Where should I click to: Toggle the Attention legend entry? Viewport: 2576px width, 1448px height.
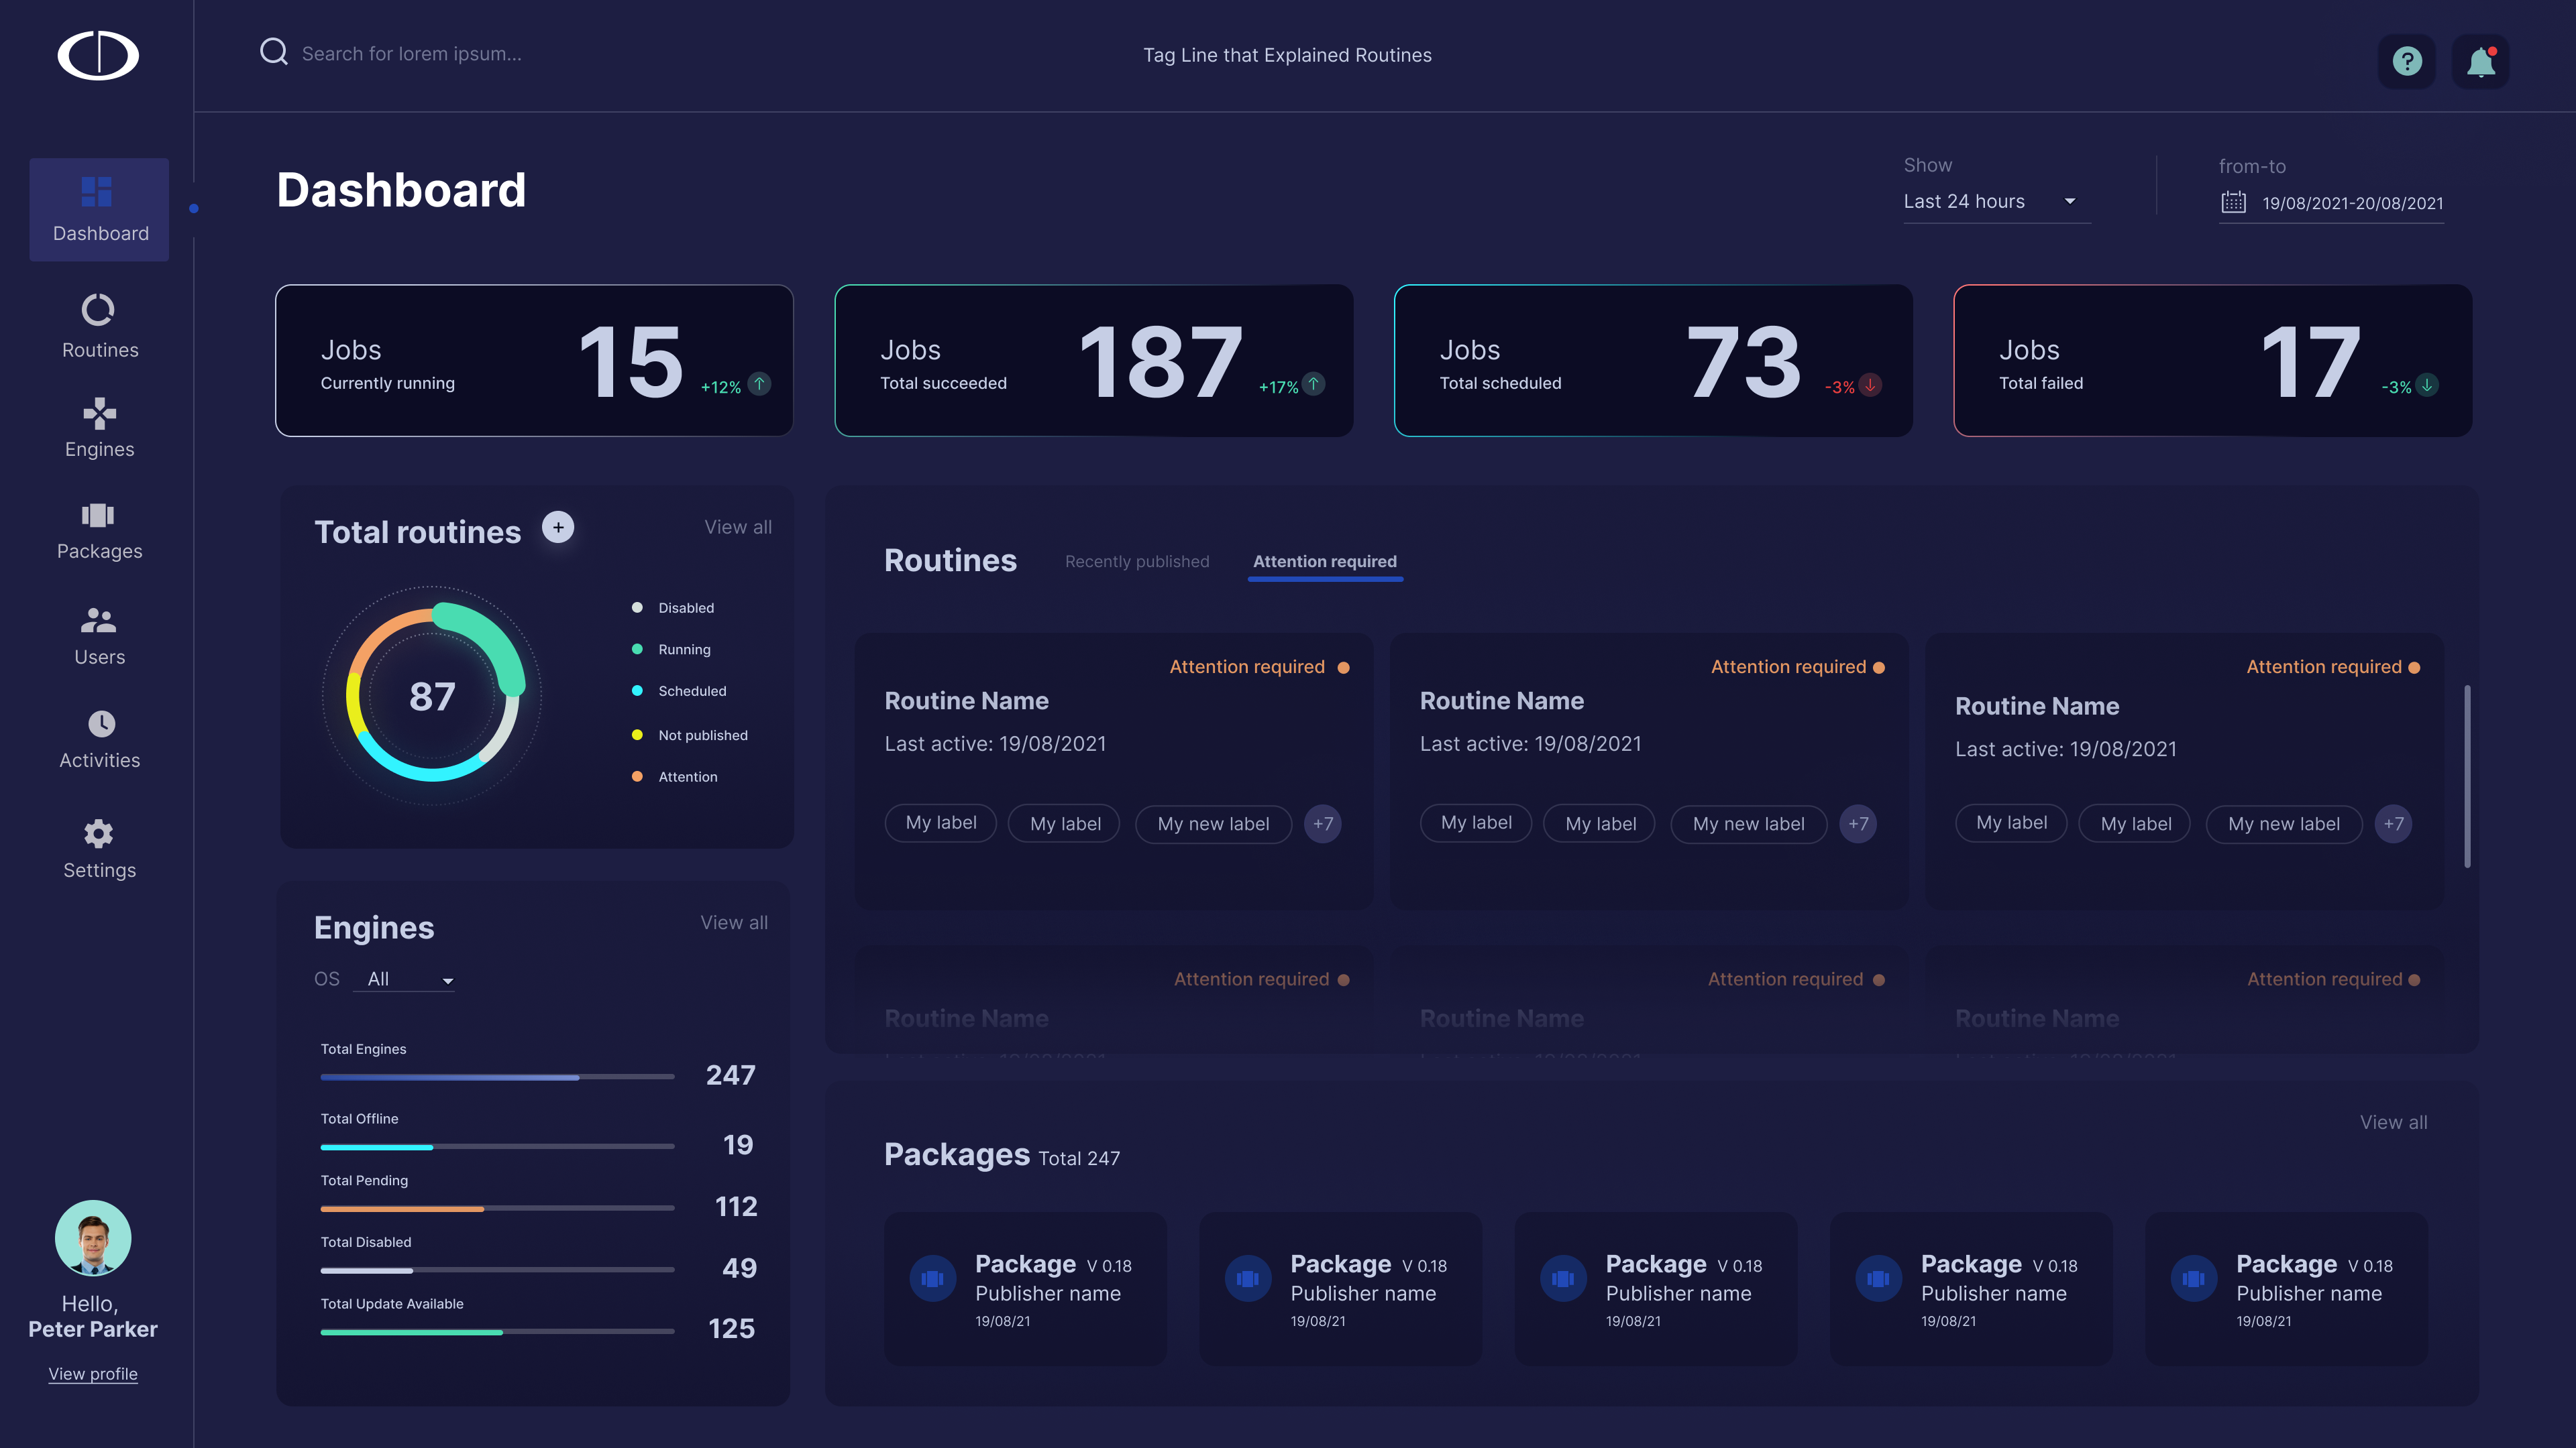click(x=674, y=778)
